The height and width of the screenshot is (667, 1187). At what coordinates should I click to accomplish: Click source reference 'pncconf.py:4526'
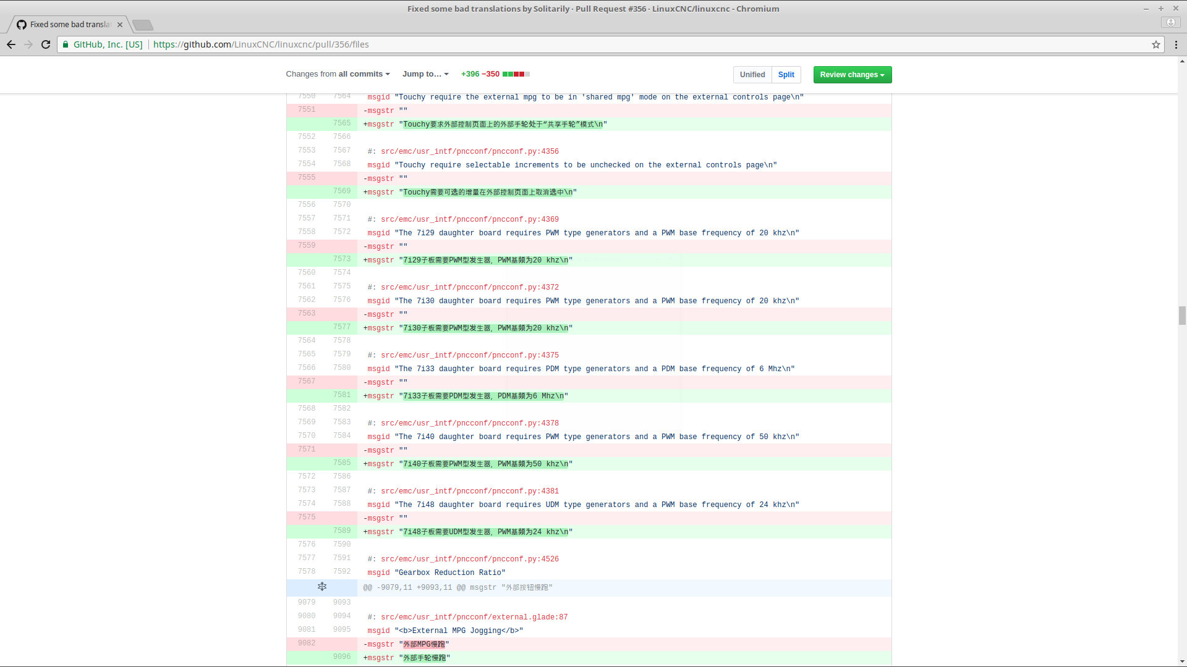[470, 560]
